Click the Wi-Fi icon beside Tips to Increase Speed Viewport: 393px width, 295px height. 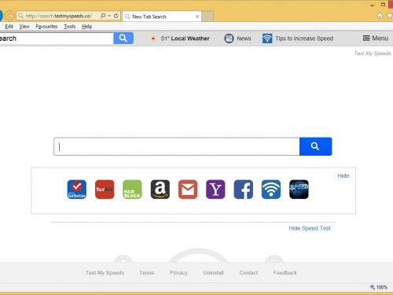click(x=267, y=39)
